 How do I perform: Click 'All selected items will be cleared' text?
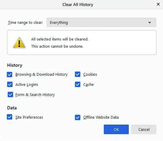(60, 39)
